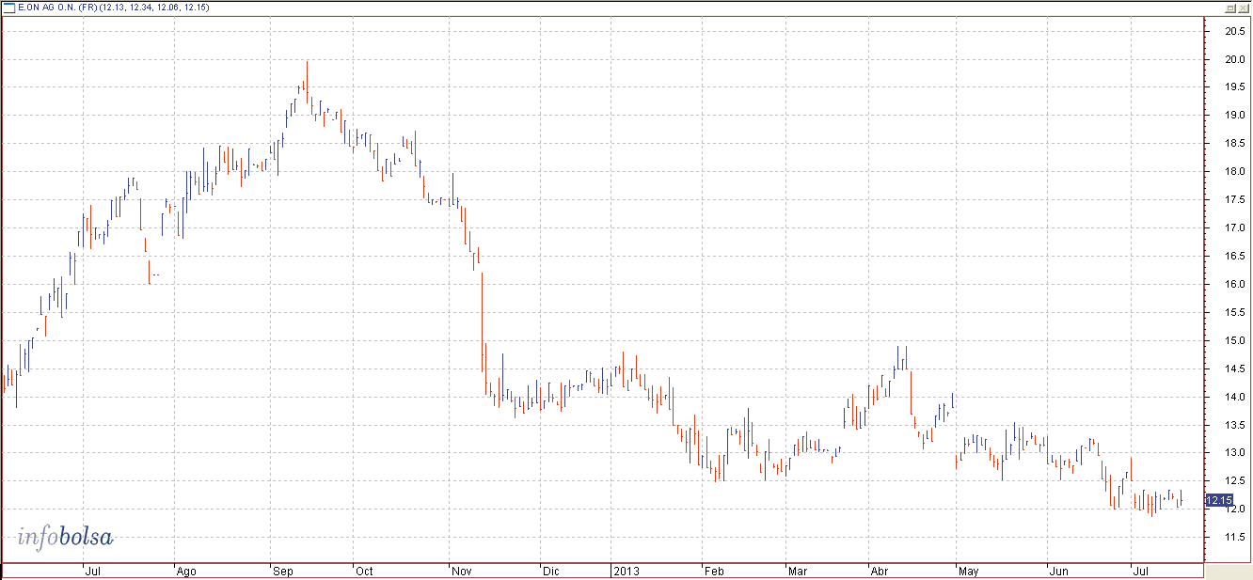The height and width of the screenshot is (580, 1253).
Task: Click the 20.0 price axis label
Action: (x=1233, y=59)
